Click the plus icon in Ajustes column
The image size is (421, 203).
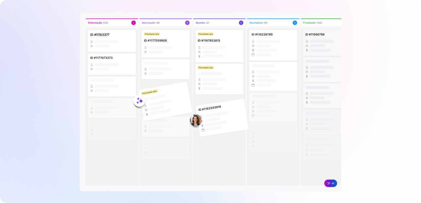coord(241,23)
